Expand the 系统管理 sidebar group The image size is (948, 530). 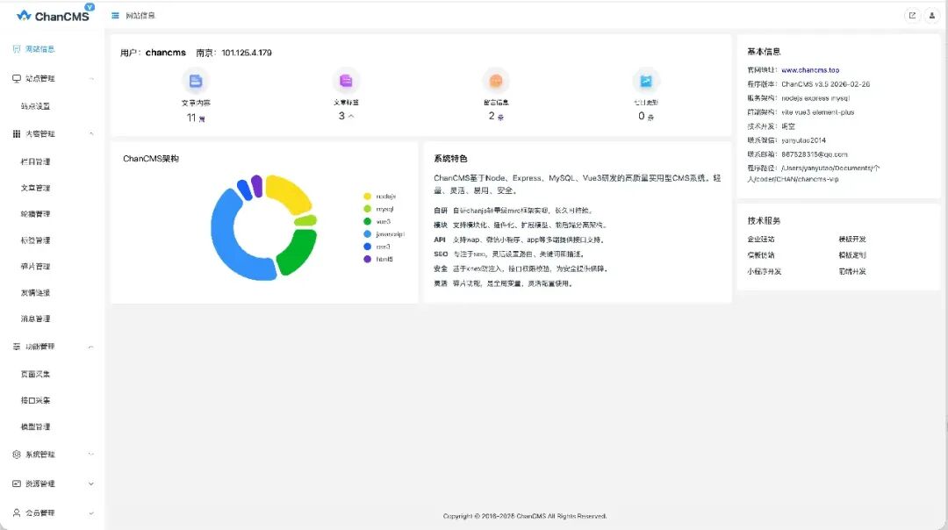pos(51,455)
